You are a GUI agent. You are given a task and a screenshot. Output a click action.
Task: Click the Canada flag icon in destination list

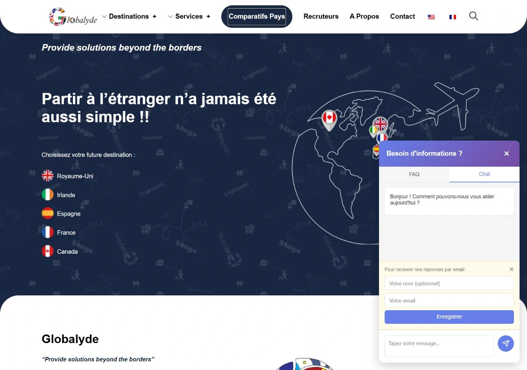click(x=47, y=252)
